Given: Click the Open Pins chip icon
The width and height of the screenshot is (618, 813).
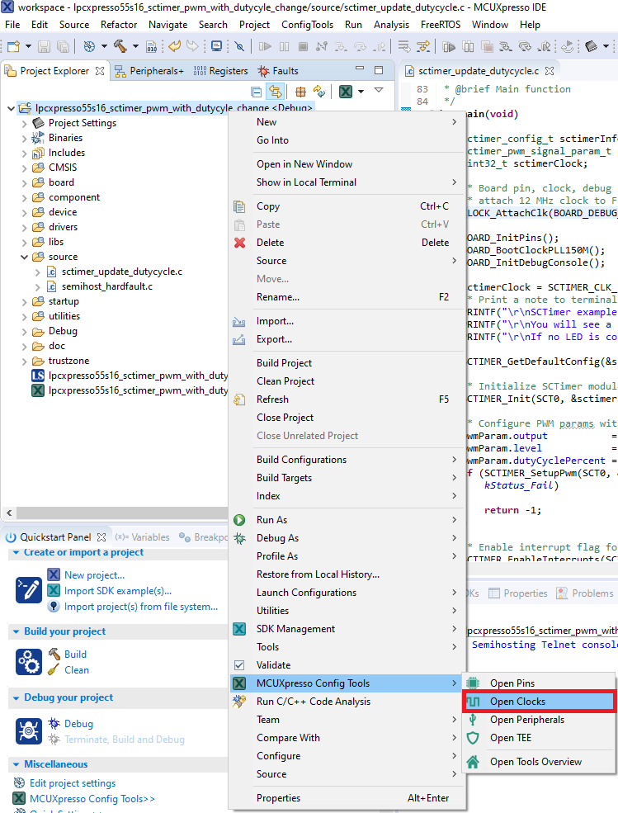Looking at the screenshot, I should point(473,683).
